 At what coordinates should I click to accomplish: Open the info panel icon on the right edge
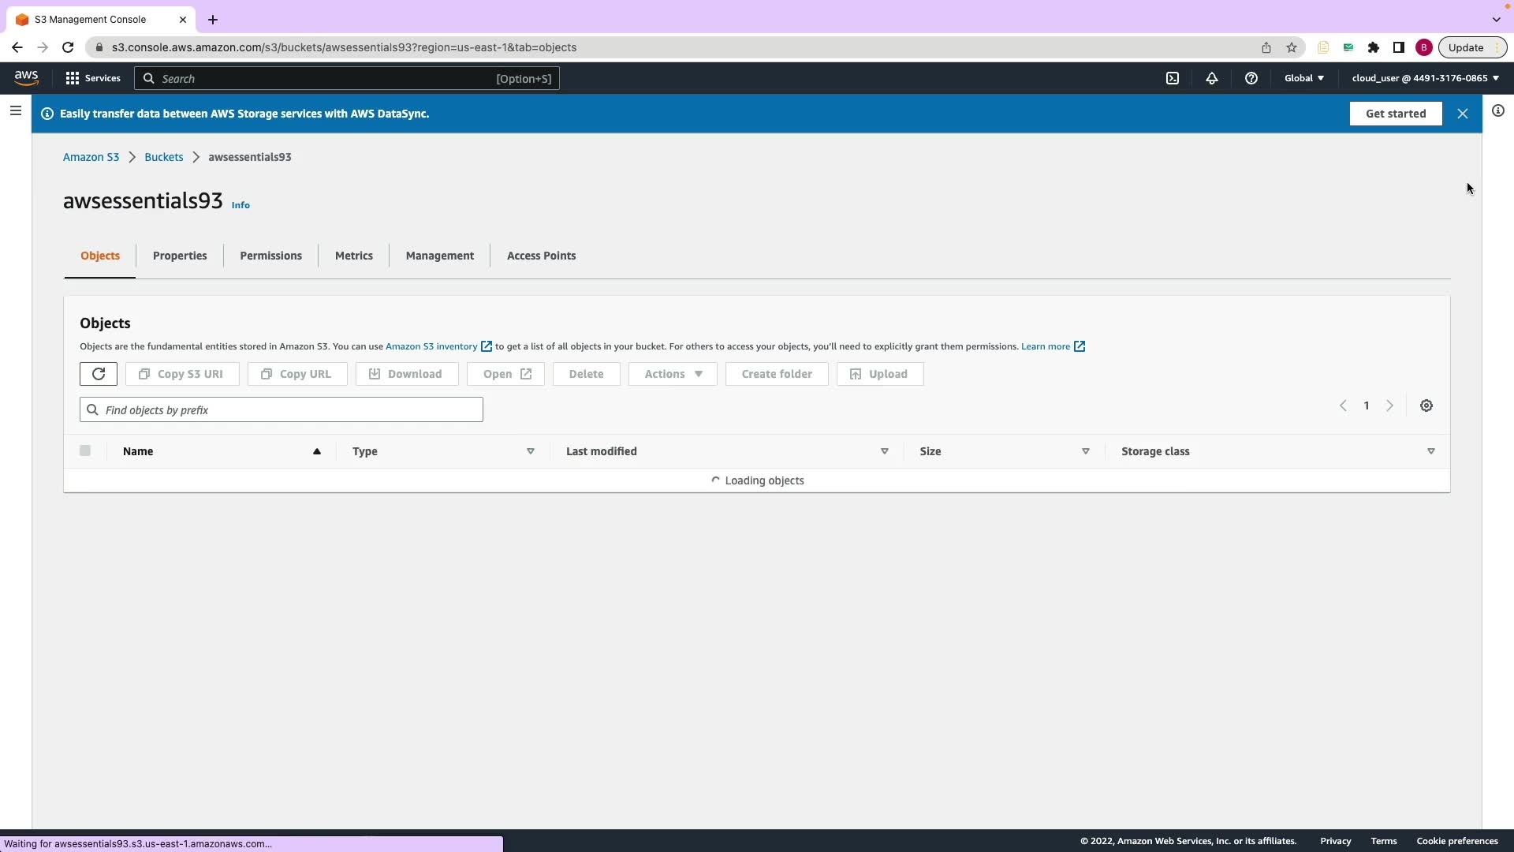point(1497,111)
